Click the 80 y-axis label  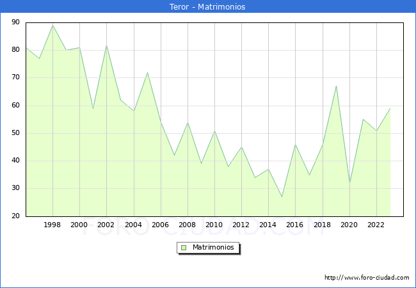pyautogui.click(x=15, y=49)
